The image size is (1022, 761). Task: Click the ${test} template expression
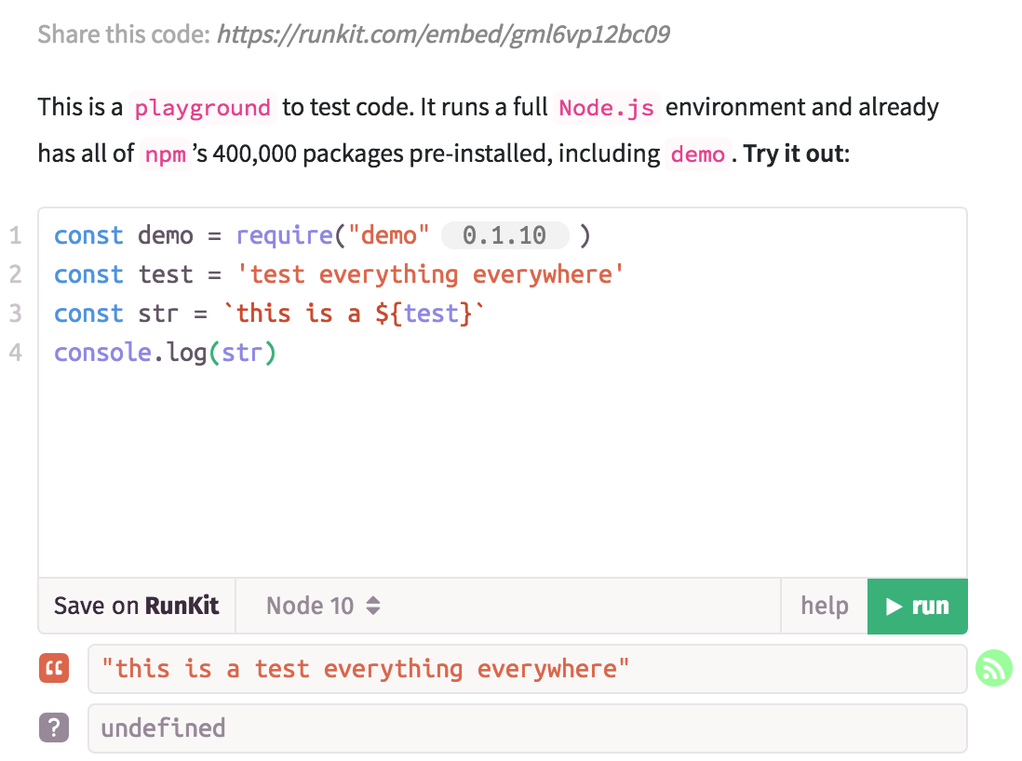(424, 314)
